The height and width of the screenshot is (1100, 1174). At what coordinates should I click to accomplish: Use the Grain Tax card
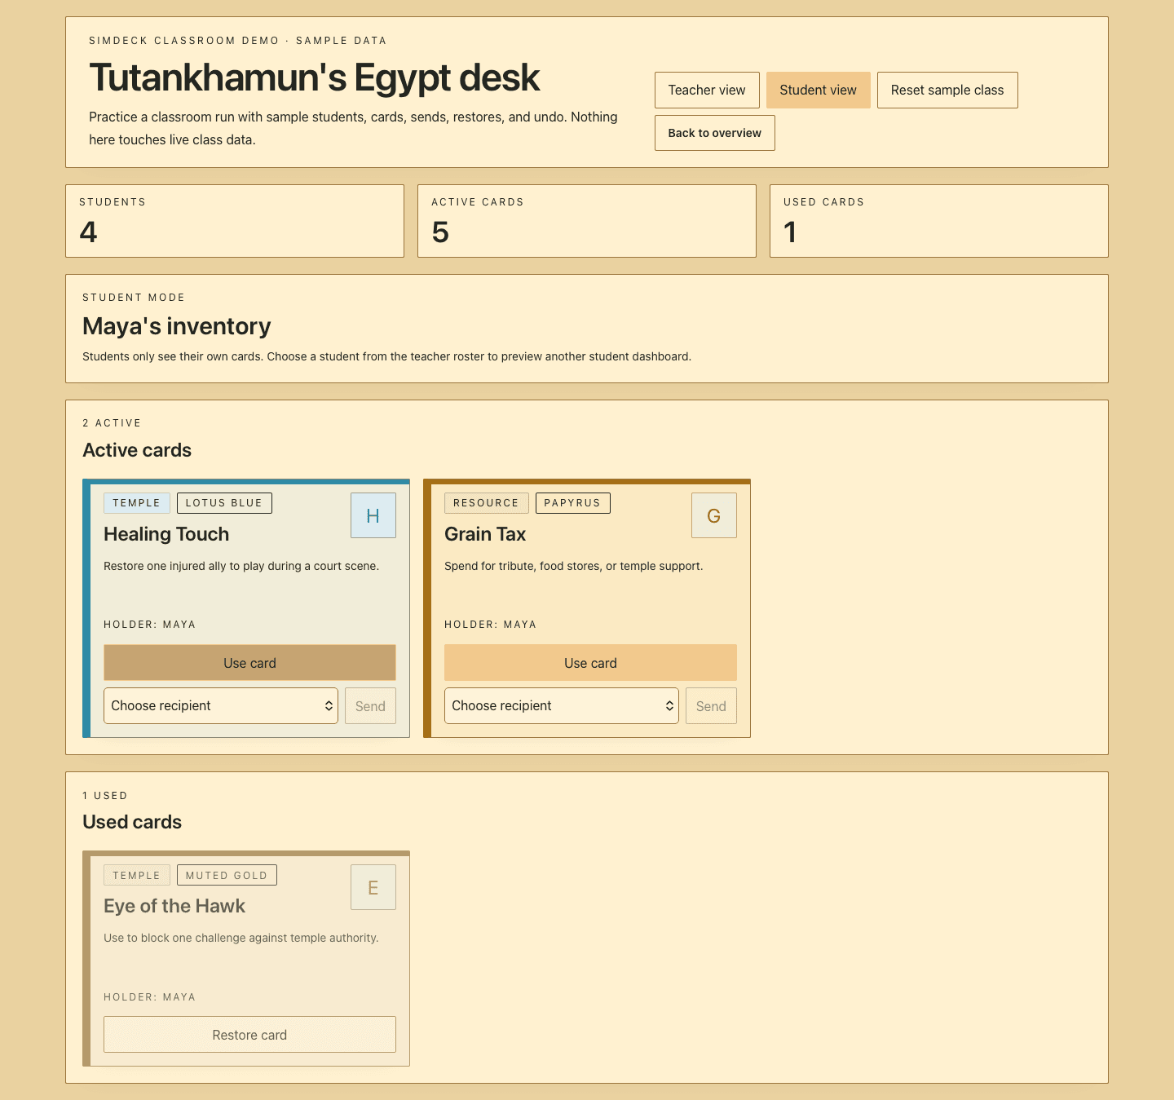pyautogui.click(x=590, y=663)
